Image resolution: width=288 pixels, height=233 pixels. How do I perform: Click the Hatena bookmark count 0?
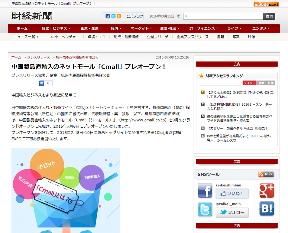[x=48, y=83]
